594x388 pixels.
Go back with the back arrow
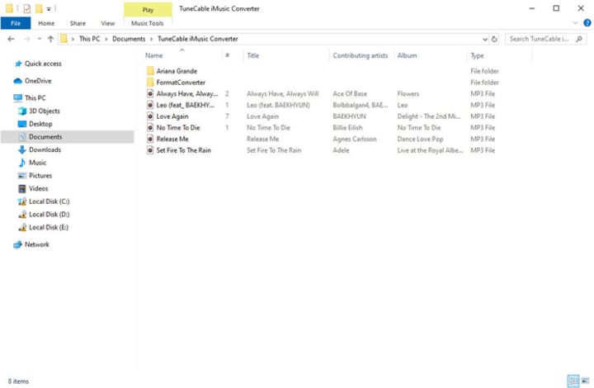point(11,39)
